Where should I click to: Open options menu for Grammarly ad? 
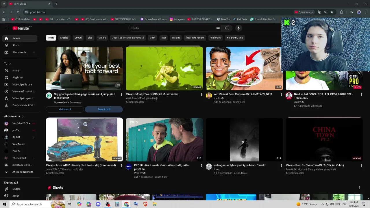(121, 94)
